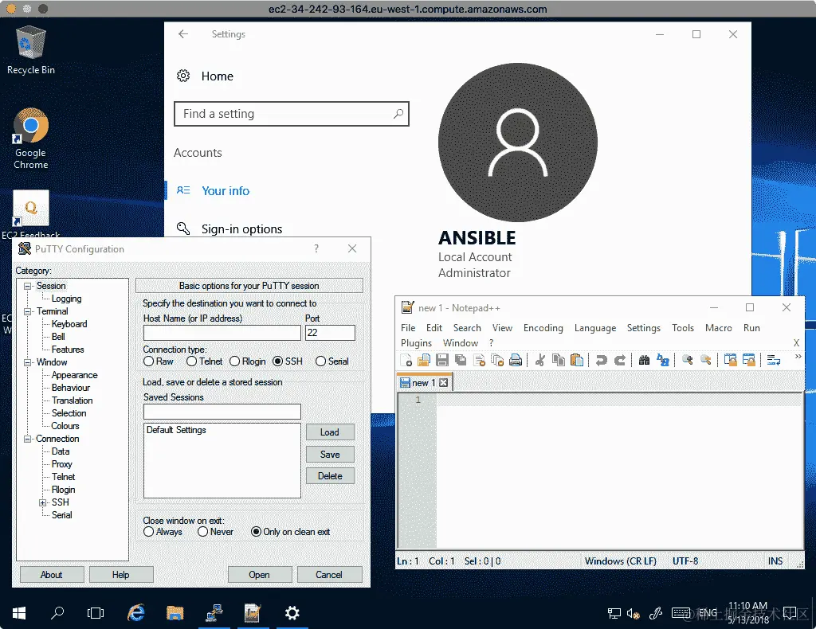Viewport: 816px width, 629px height.
Task: Click the Open button in PuTTY
Action: coord(259,574)
